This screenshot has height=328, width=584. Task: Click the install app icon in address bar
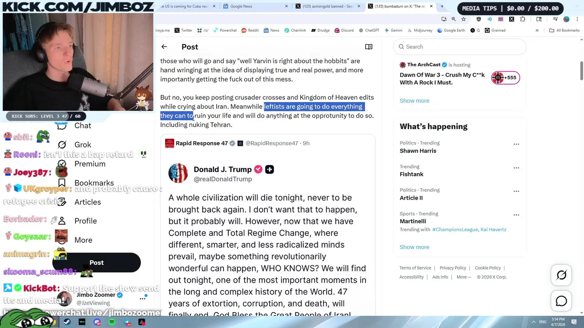coord(443,19)
